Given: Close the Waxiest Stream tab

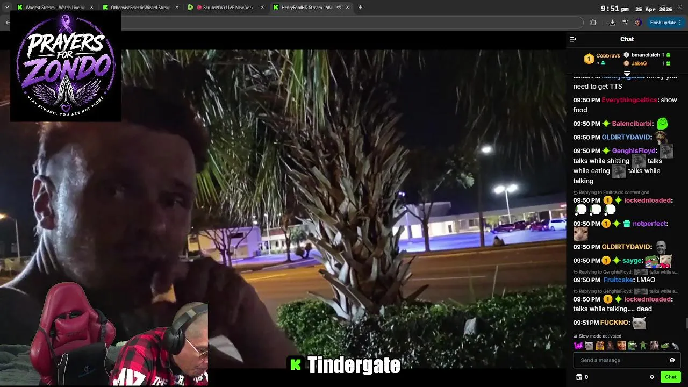Looking at the screenshot, I should click(91, 8).
